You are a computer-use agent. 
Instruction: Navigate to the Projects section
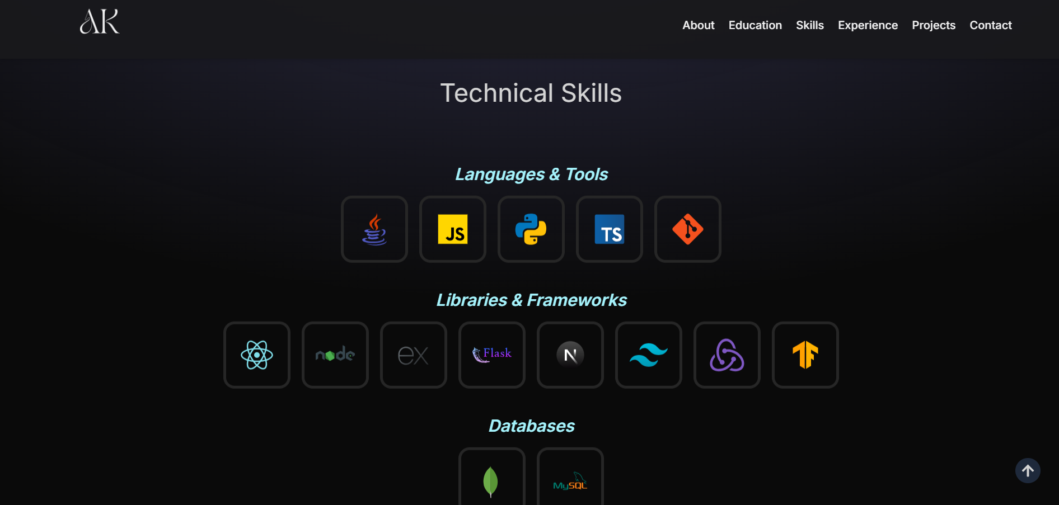[933, 25]
